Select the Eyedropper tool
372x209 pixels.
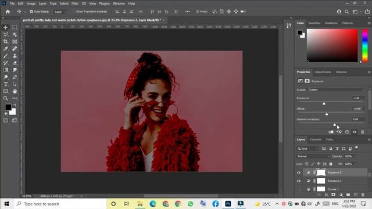[x=5, y=49]
